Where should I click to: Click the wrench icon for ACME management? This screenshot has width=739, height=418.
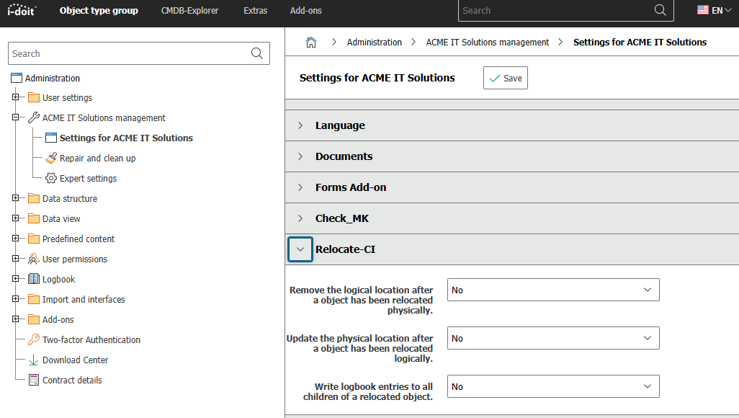(33, 117)
